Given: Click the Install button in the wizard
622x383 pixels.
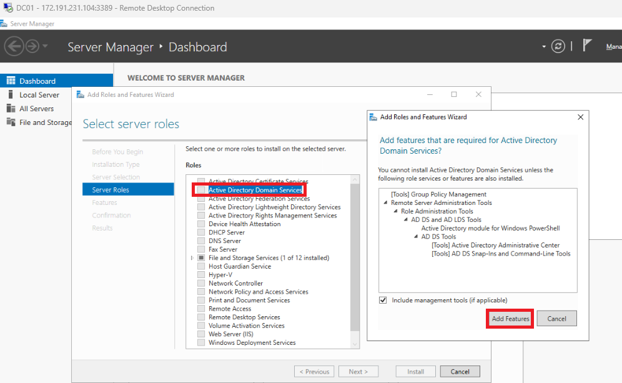Looking at the screenshot, I should click(415, 372).
